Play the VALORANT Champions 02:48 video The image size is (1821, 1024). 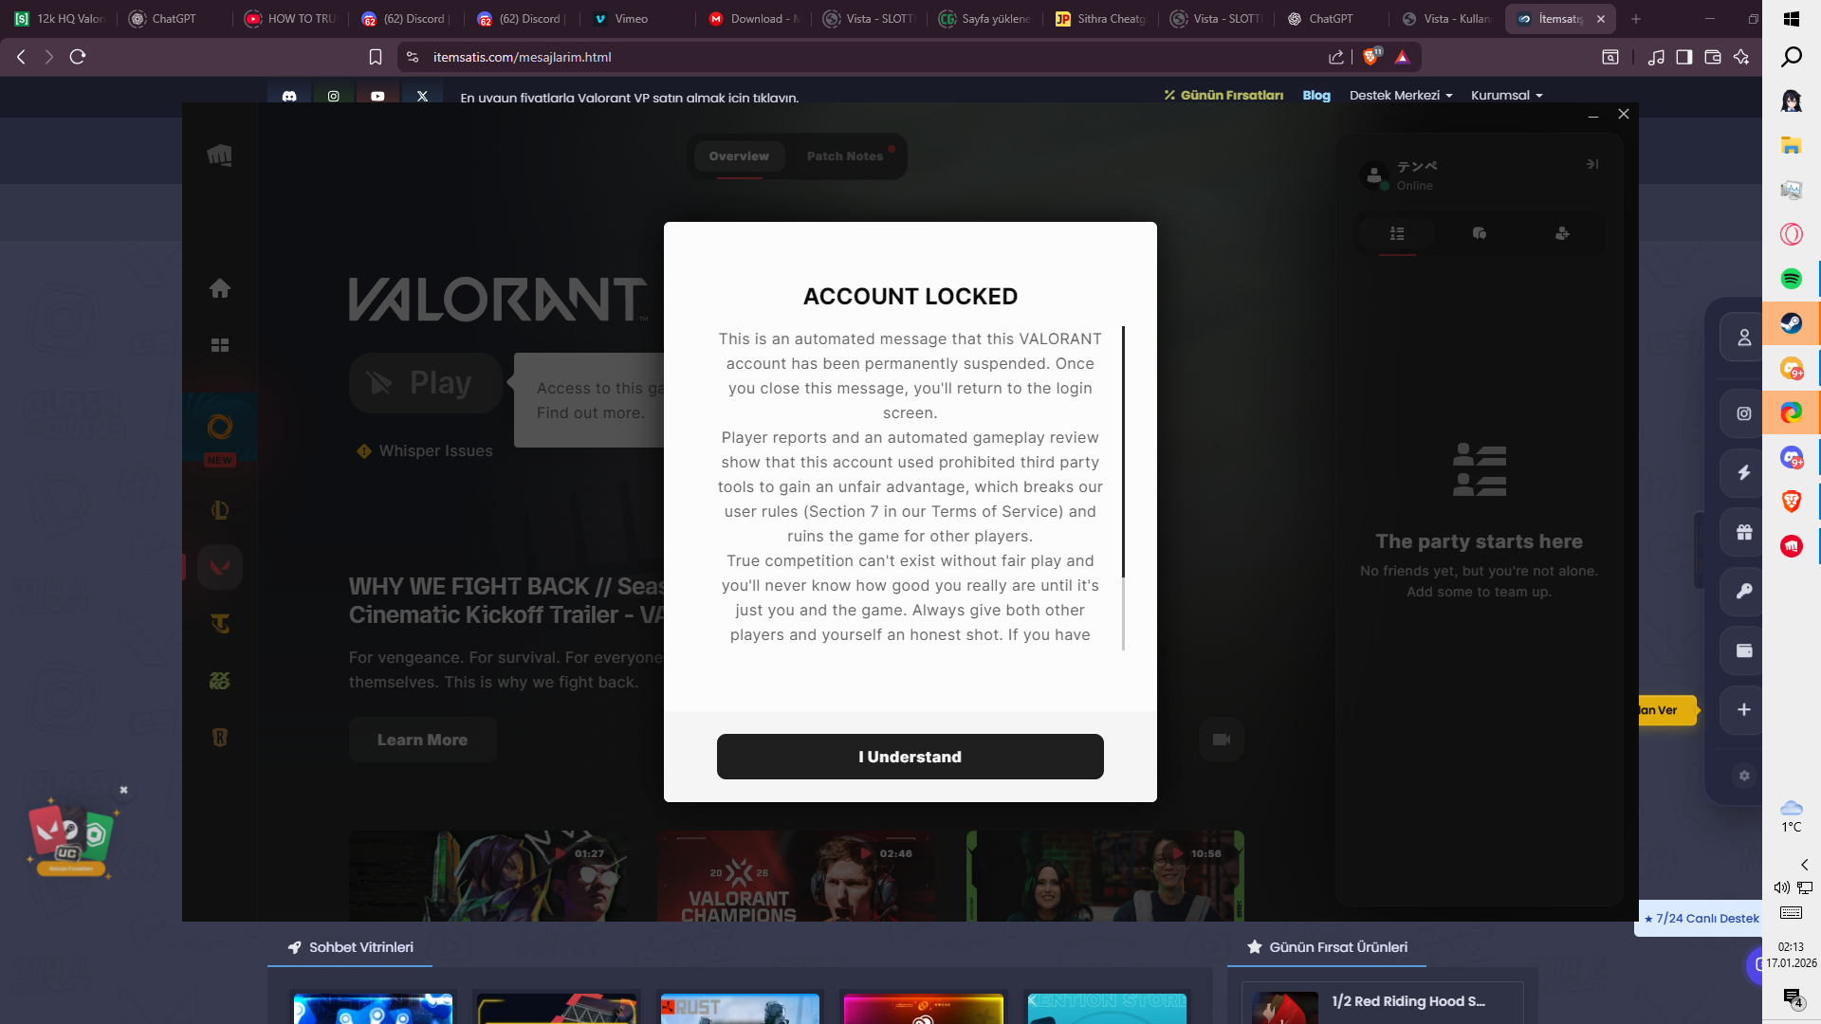(798, 876)
